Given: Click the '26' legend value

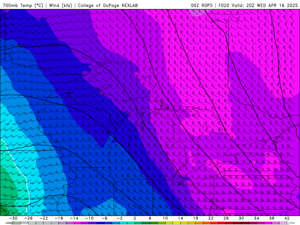Looking at the screenshot, I should [226, 218].
